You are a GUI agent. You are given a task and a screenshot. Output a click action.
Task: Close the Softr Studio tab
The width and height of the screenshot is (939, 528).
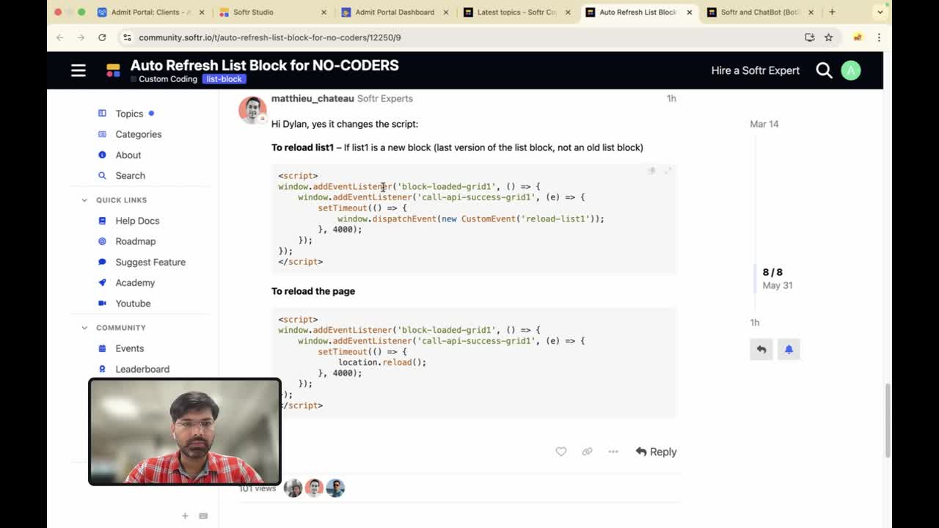(x=324, y=12)
